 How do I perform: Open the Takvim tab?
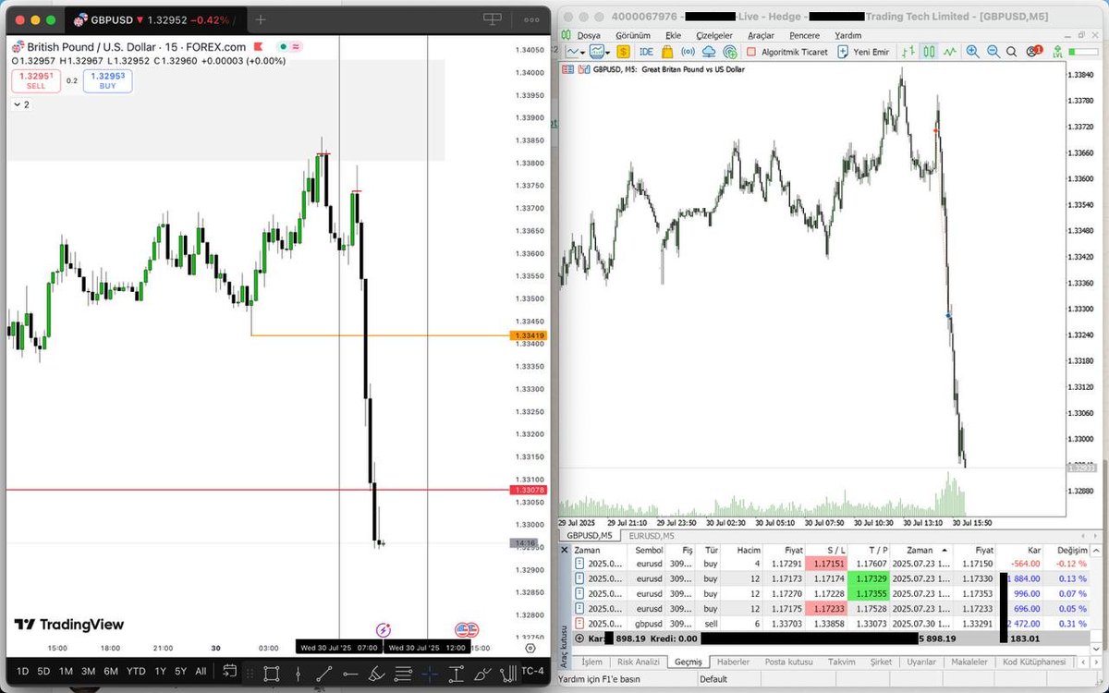pyautogui.click(x=842, y=662)
